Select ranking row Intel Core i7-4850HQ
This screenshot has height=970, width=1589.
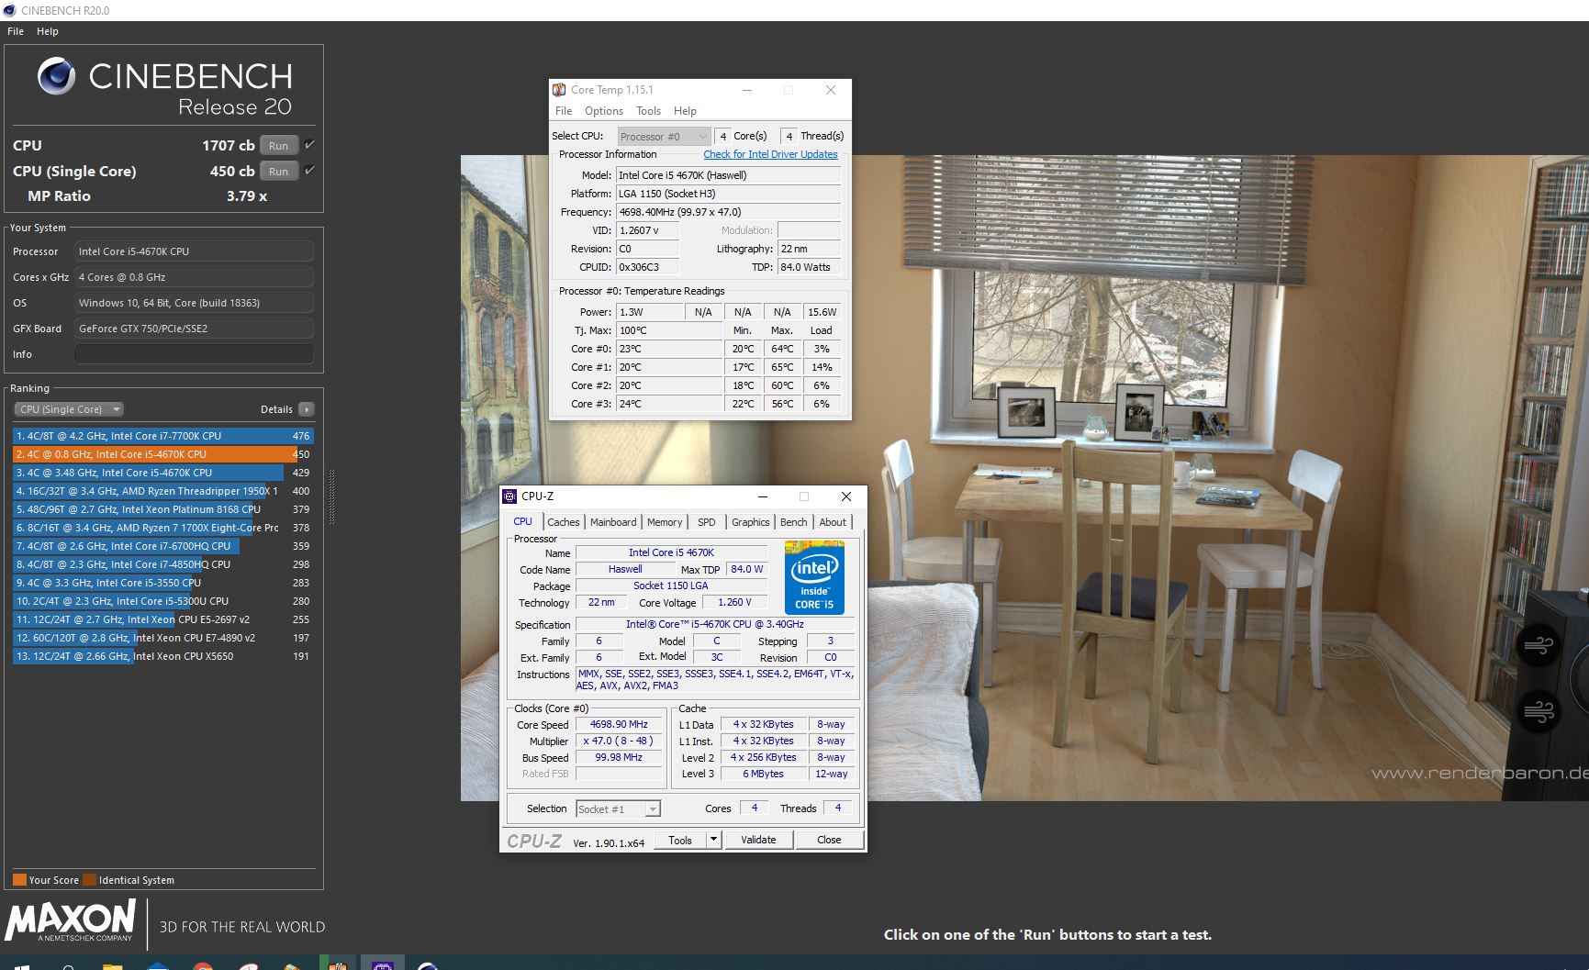[x=162, y=564]
